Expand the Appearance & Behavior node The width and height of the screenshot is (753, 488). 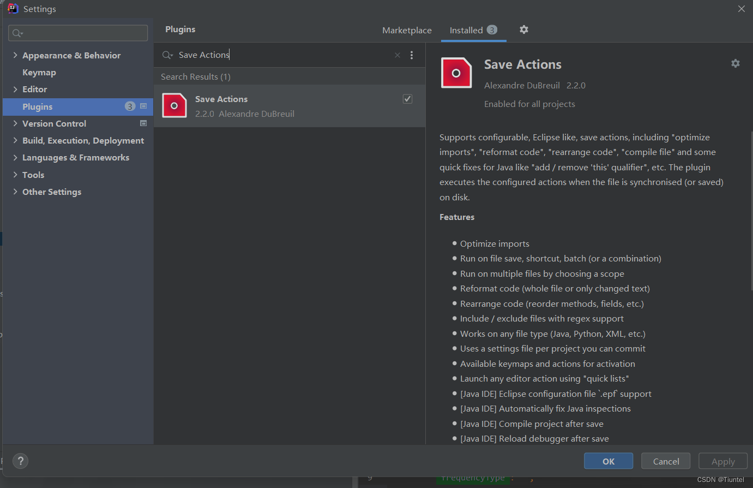(x=15, y=55)
